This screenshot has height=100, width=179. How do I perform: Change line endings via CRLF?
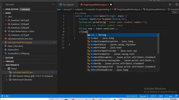[161, 96]
